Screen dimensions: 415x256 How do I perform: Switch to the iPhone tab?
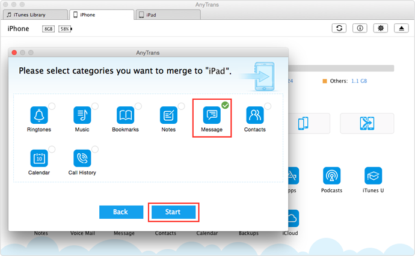[102, 15]
